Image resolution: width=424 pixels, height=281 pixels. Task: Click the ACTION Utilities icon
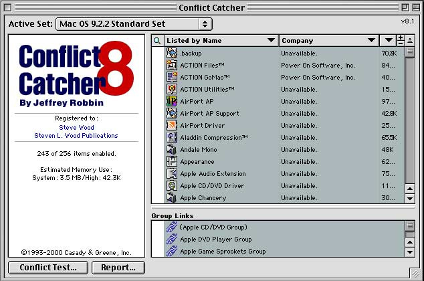click(x=171, y=89)
